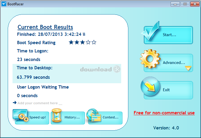This screenshot has height=138, width=201.
Task: Click the 0 seconds value
Action: tap(27, 96)
